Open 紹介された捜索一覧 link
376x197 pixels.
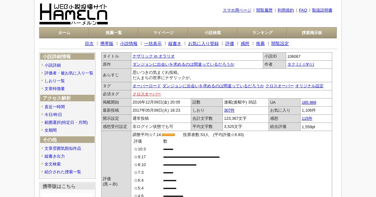[x=63, y=172]
